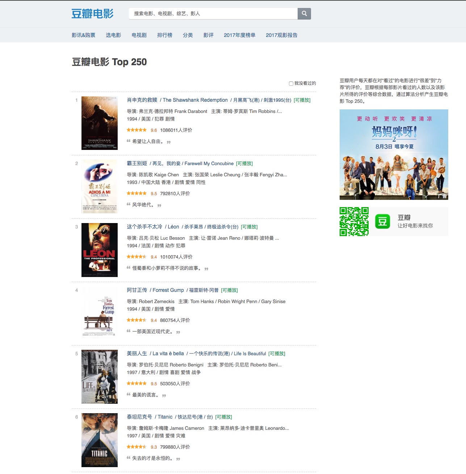
Task: Click 可播放 next to 阿甘正传
Action: tap(230, 290)
